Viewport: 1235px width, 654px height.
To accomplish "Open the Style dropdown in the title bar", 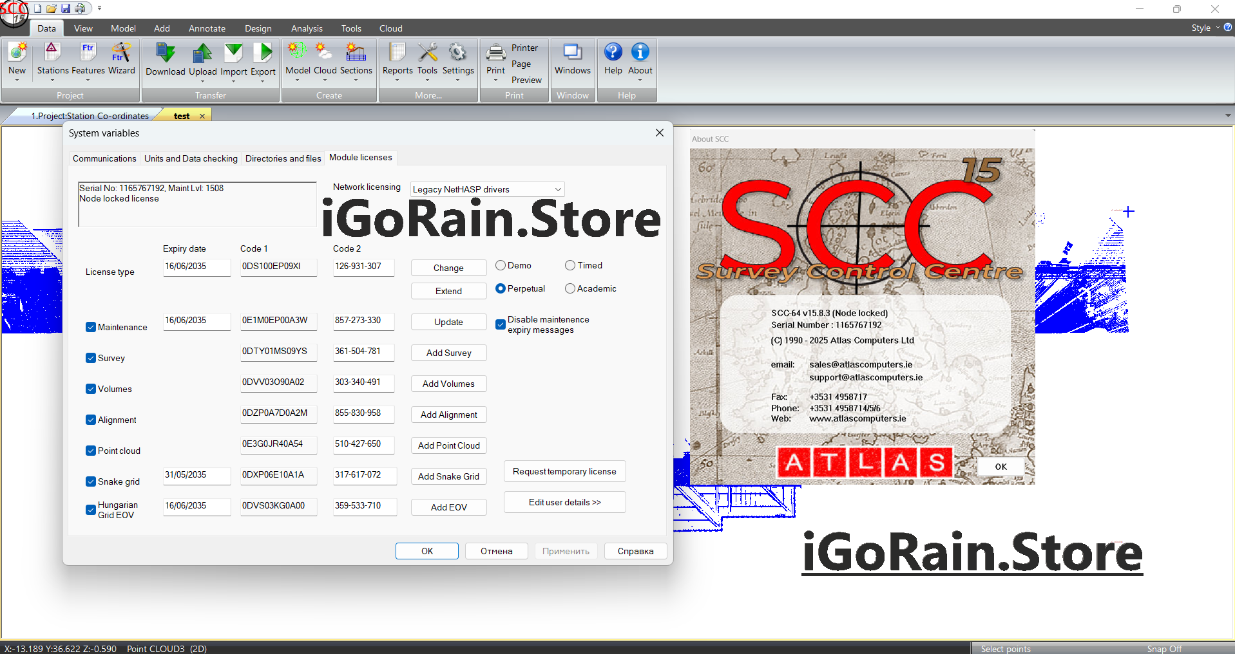I will pos(1204,28).
